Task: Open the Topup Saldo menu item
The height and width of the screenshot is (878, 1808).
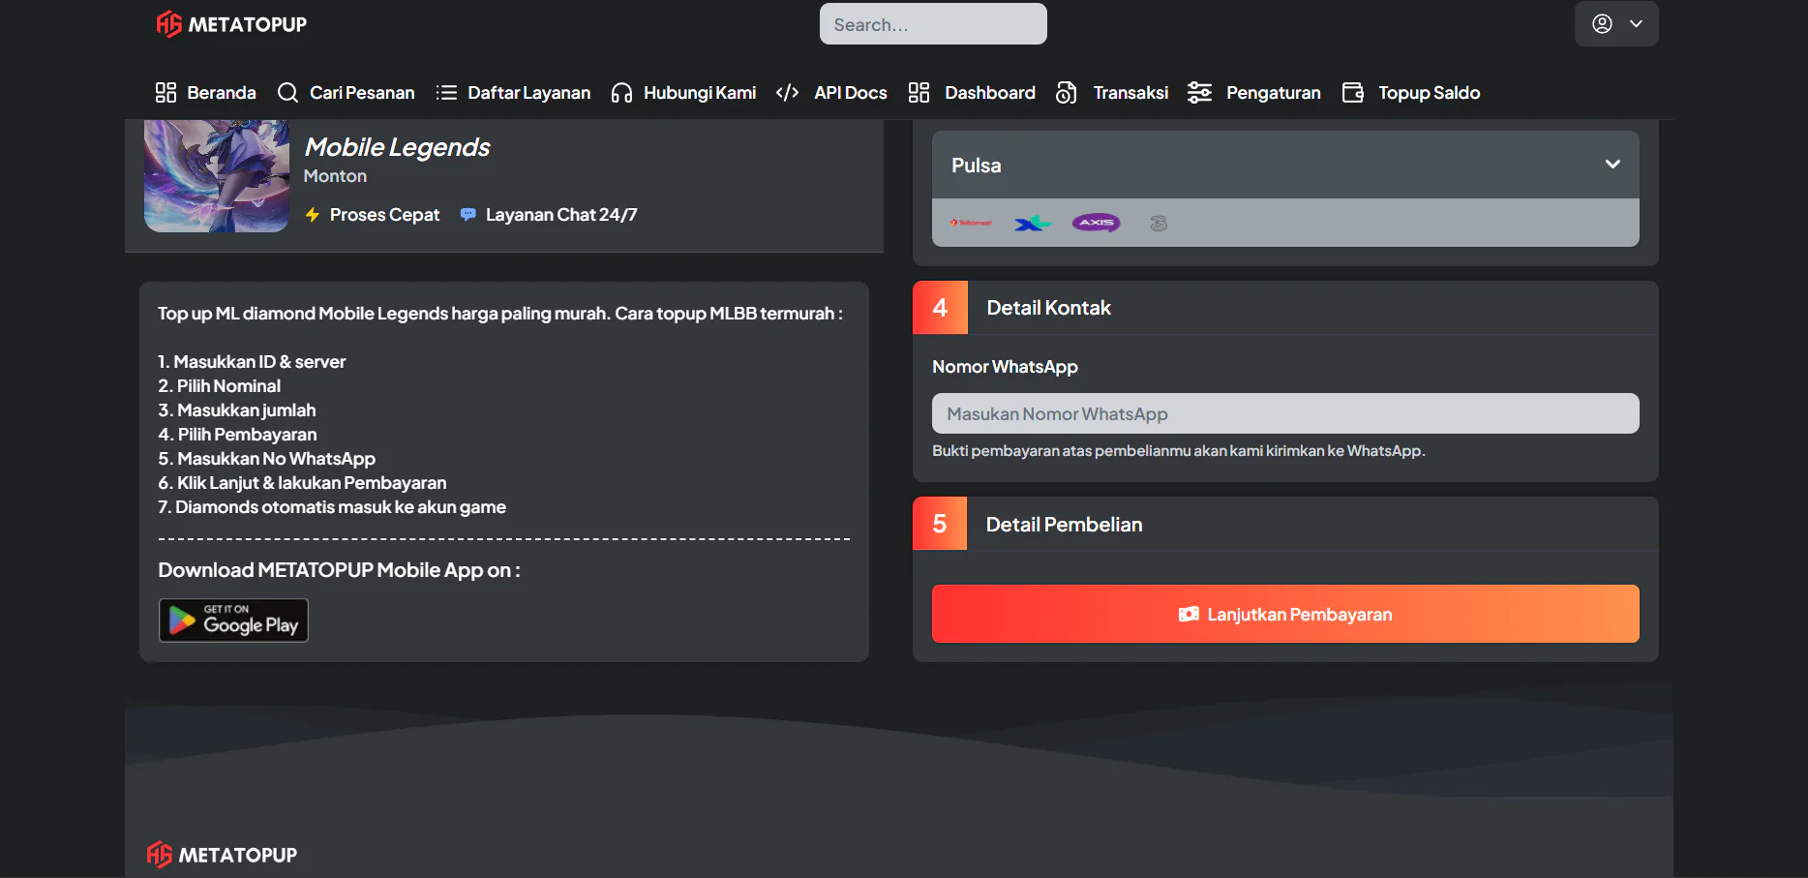Action: tap(1411, 93)
